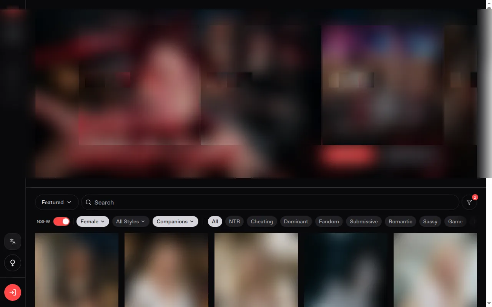Open the All Styles dropdown

[131, 221]
